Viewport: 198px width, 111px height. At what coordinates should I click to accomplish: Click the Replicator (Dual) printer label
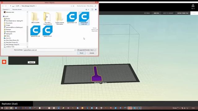pyautogui.click(x=10, y=104)
